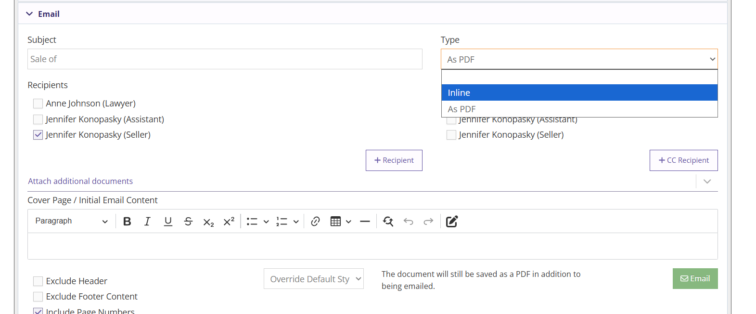Choose As PDF option in the list
The image size is (756, 314).
pyautogui.click(x=579, y=109)
